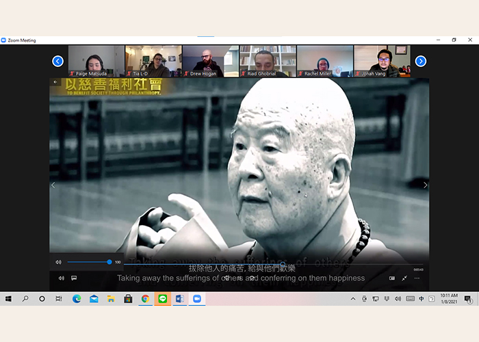Toggle the player volume button
This screenshot has width=479, height=342.
tap(62, 278)
